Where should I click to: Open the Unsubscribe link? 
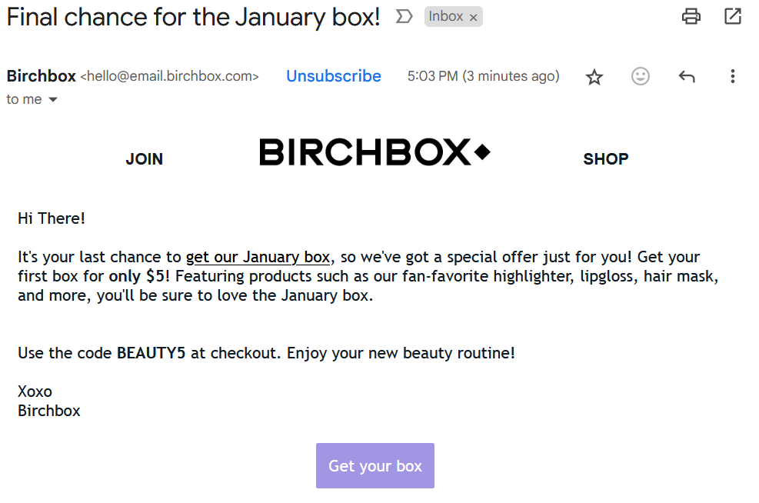333,76
